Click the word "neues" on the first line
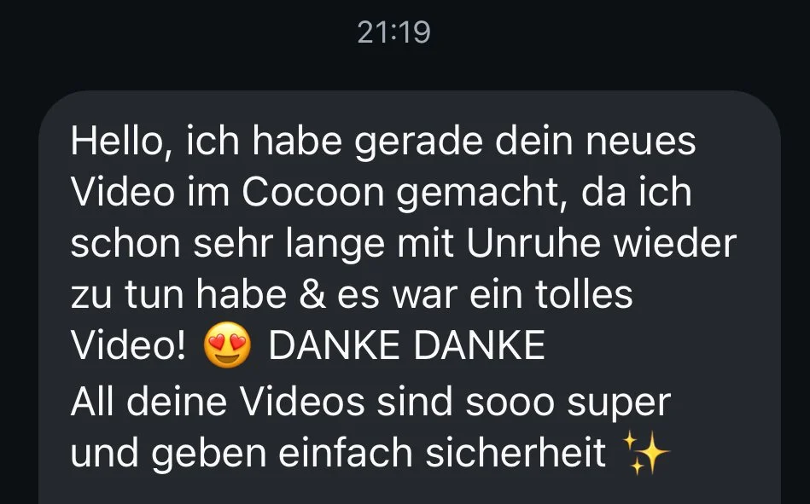This screenshot has width=810, height=504. (x=640, y=141)
